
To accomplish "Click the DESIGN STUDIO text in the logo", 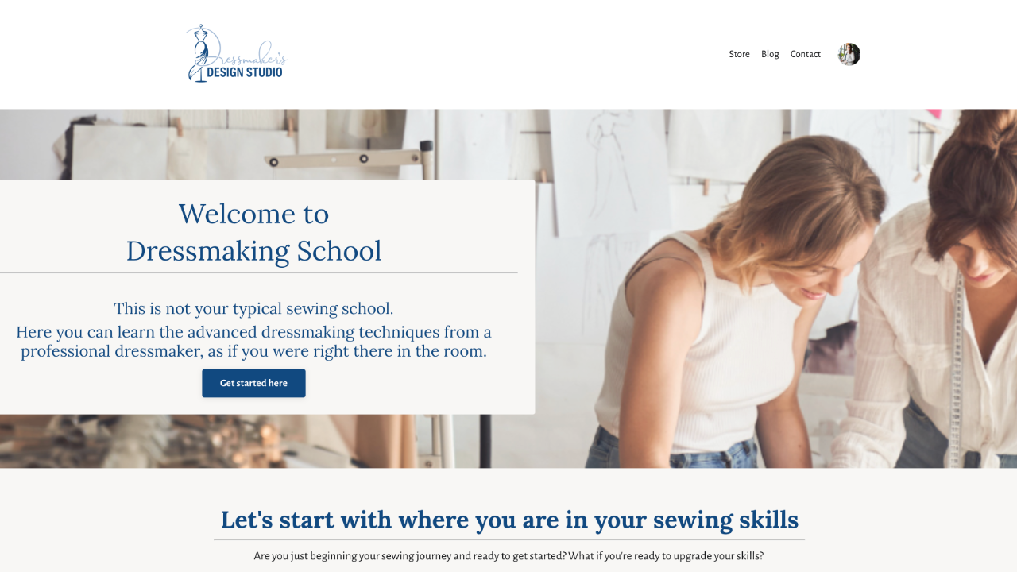I will coord(245,72).
